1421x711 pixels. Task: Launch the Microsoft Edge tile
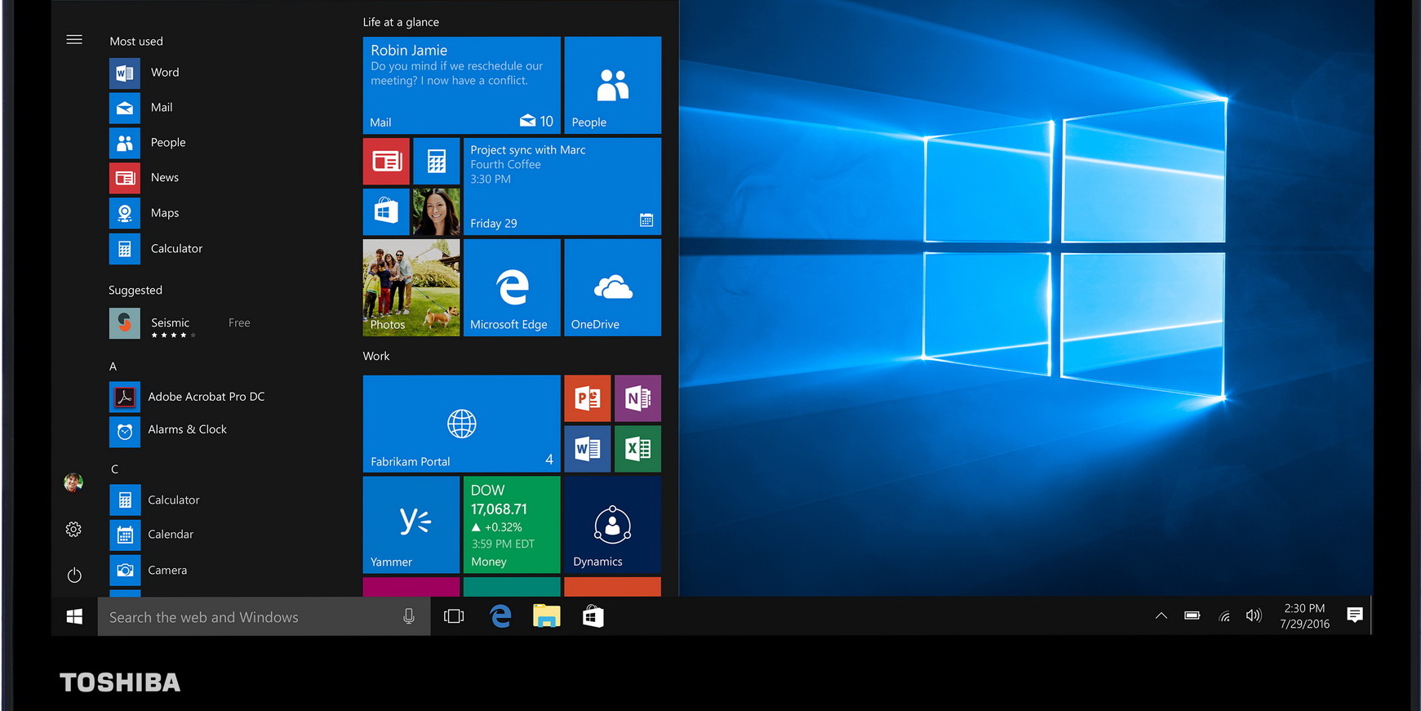[x=512, y=287]
